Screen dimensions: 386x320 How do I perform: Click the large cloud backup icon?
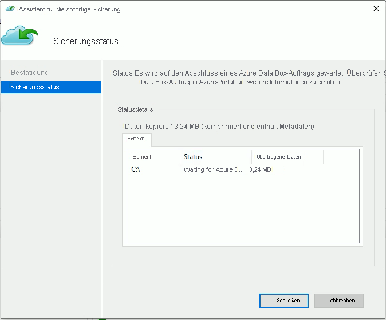tap(19, 35)
